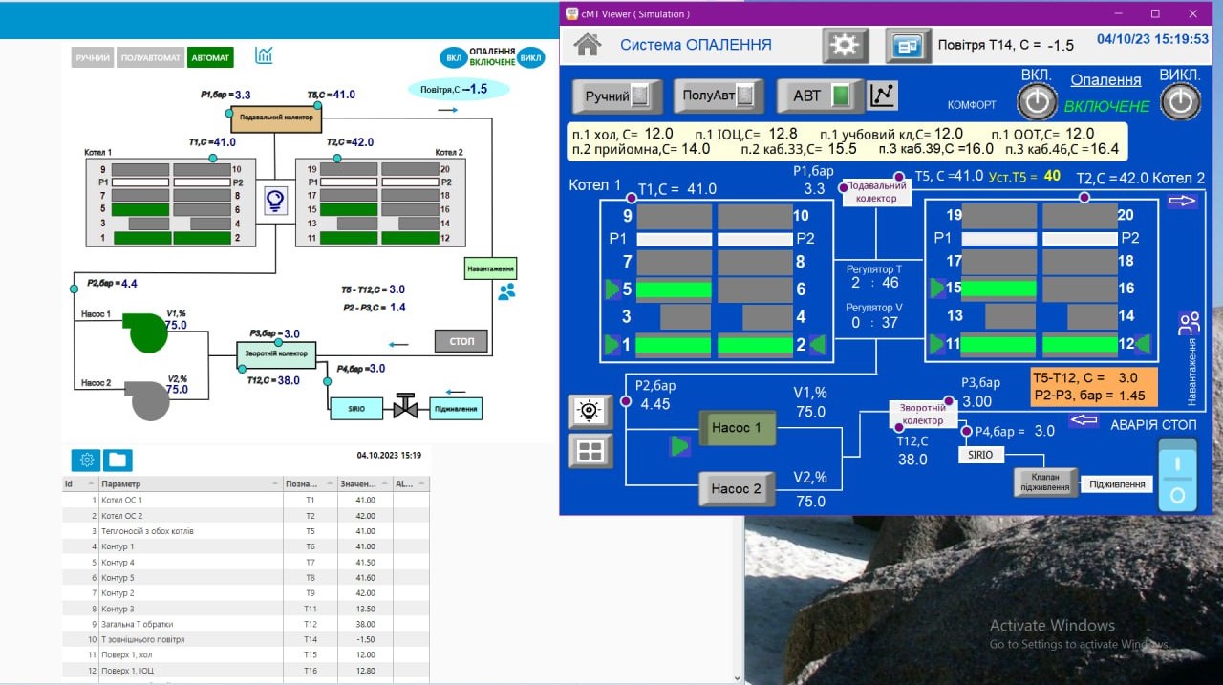Click the green arrow next to burner 2

[818, 344]
